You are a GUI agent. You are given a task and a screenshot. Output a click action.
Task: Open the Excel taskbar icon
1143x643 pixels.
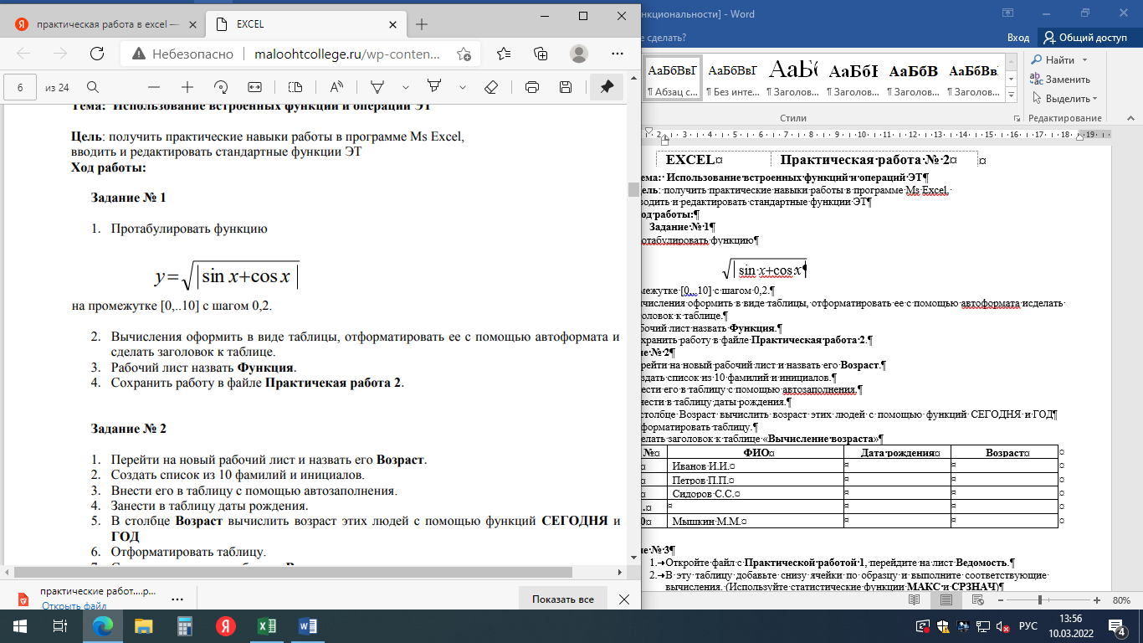(x=266, y=625)
